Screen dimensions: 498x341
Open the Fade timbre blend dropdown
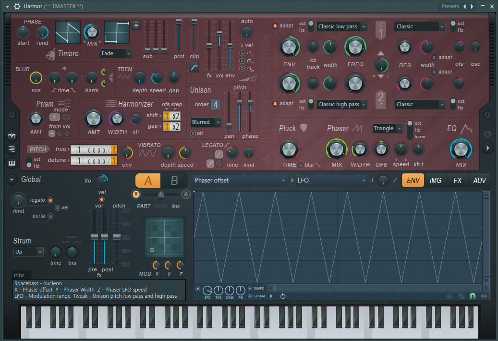[x=116, y=53]
